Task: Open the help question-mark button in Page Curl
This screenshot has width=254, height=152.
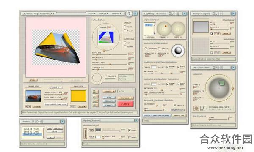Action: pos(129,14)
